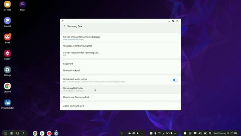Open the apps grid in taskbar
Image resolution: width=241 pixels, height=136 pixels.
pos(5,133)
